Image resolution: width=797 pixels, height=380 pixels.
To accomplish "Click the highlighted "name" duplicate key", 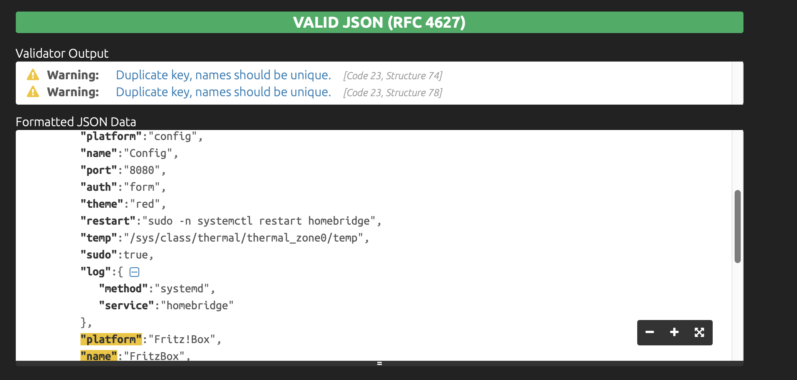I will pos(99,356).
